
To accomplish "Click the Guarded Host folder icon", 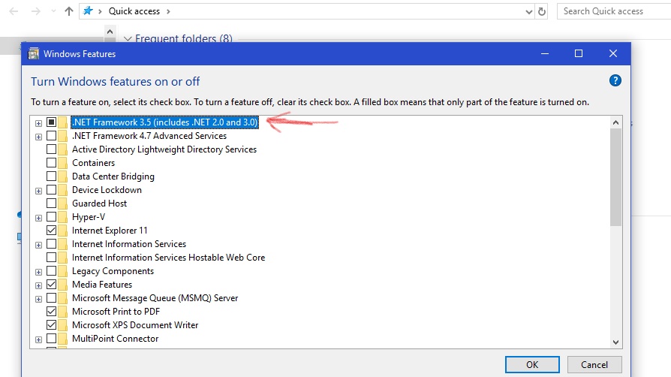I will coord(63,204).
